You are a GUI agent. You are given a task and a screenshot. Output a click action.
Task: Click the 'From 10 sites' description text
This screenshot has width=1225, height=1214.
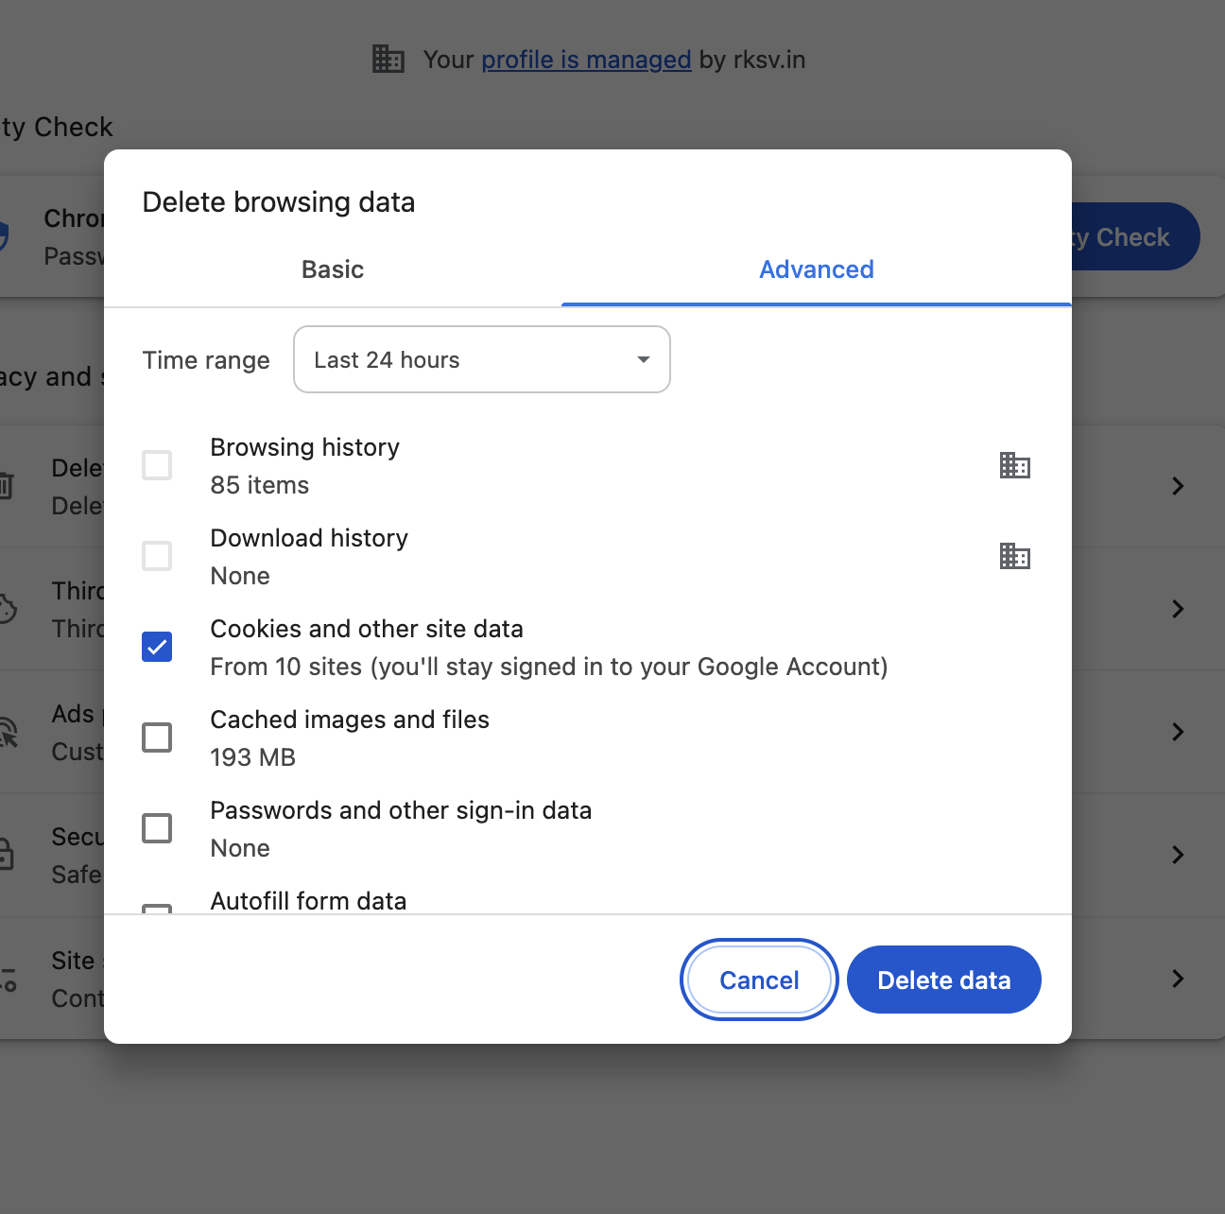tap(549, 667)
